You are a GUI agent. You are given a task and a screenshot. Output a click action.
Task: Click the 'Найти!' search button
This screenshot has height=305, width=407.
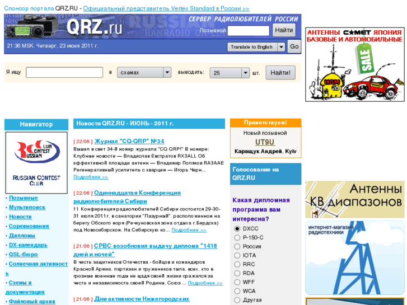click(280, 73)
